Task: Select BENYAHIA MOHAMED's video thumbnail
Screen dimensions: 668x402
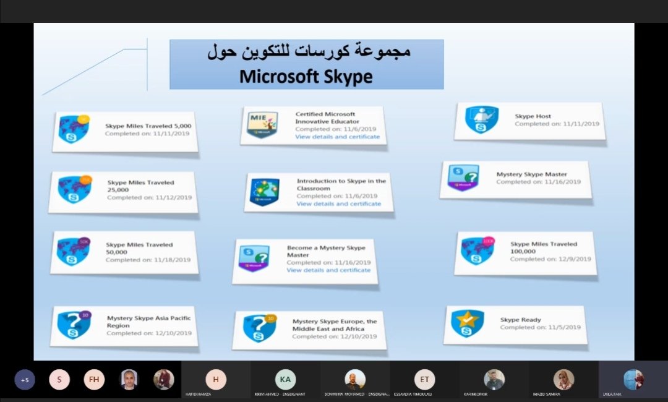Action: [356, 379]
